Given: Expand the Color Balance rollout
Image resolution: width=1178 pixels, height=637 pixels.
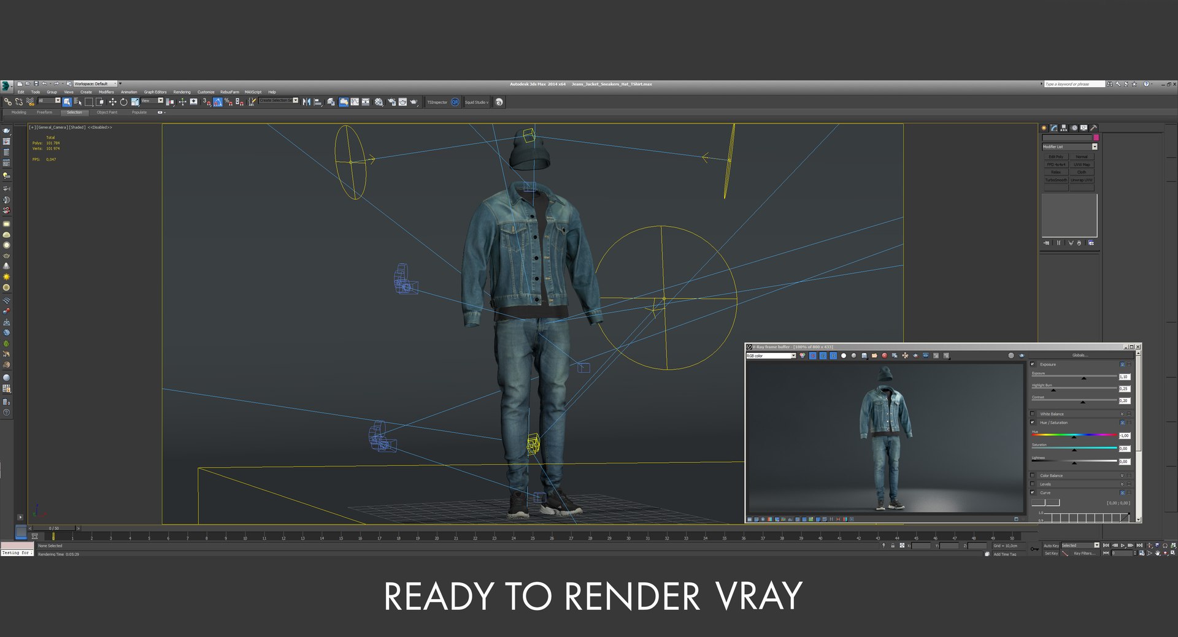Looking at the screenshot, I should [1122, 475].
